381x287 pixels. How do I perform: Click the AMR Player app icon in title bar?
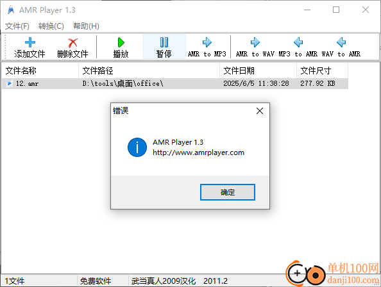pos(11,10)
